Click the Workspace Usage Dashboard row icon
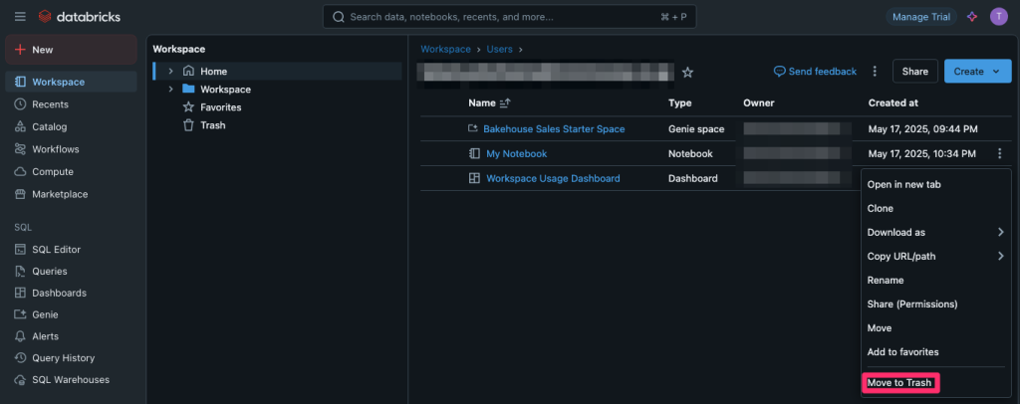Image resolution: width=1020 pixels, height=404 pixels. 474,178
